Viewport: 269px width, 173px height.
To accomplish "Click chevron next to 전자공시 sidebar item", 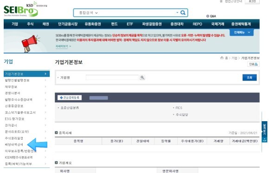I will (x=45, y=125).
